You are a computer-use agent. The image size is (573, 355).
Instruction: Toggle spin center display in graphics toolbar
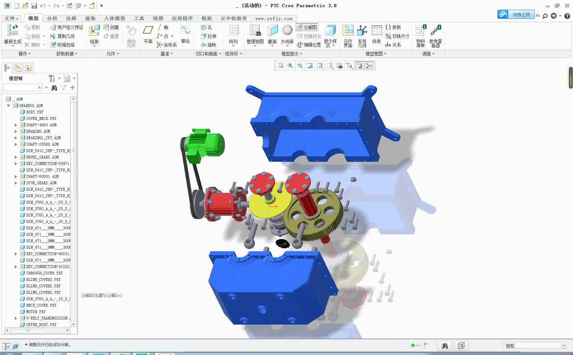click(x=369, y=65)
